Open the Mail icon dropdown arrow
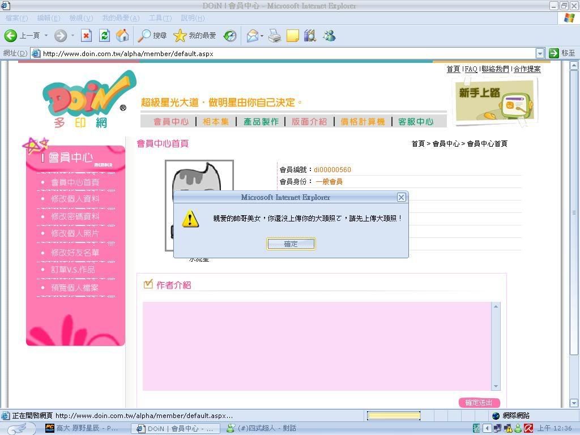 pos(262,36)
